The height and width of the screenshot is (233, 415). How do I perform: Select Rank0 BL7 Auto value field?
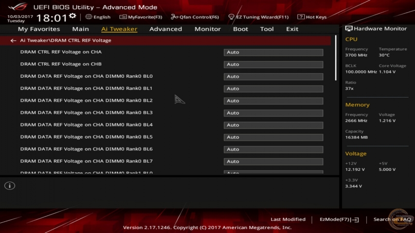273,162
